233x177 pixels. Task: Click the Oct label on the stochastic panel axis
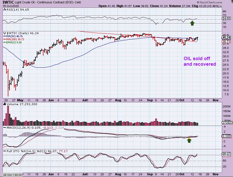pos(182,174)
